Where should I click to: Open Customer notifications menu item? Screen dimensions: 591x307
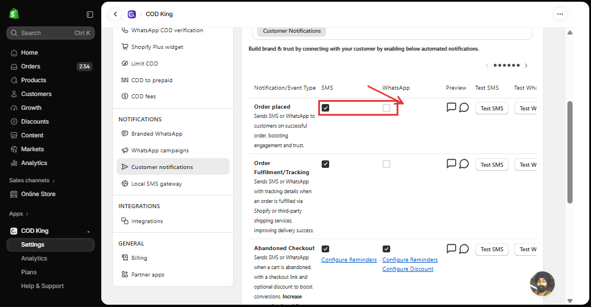(x=173, y=167)
